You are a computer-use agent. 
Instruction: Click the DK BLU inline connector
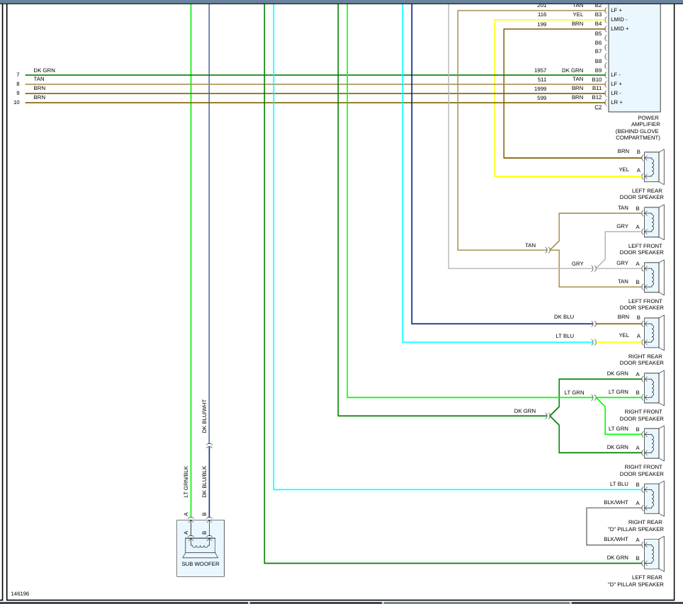[x=594, y=324]
